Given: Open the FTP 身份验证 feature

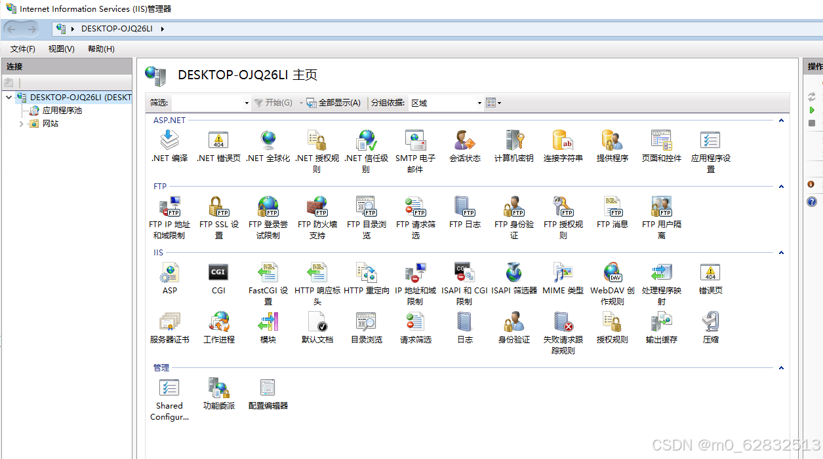Looking at the screenshot, I should [513, 217].
